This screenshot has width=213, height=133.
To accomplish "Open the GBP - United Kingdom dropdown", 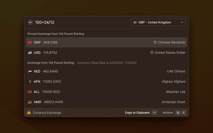I will [x=158, y=22].
